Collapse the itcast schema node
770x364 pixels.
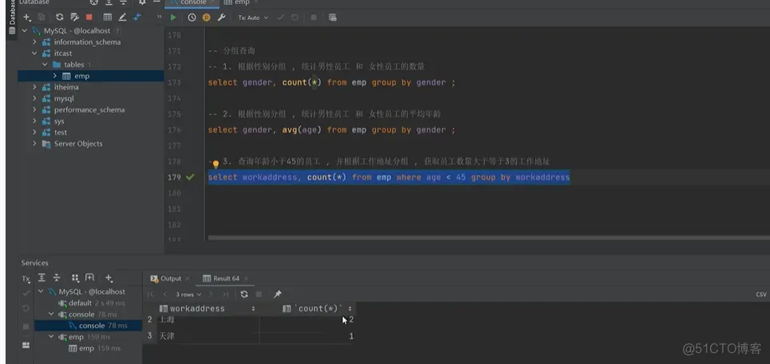point(34,53)
